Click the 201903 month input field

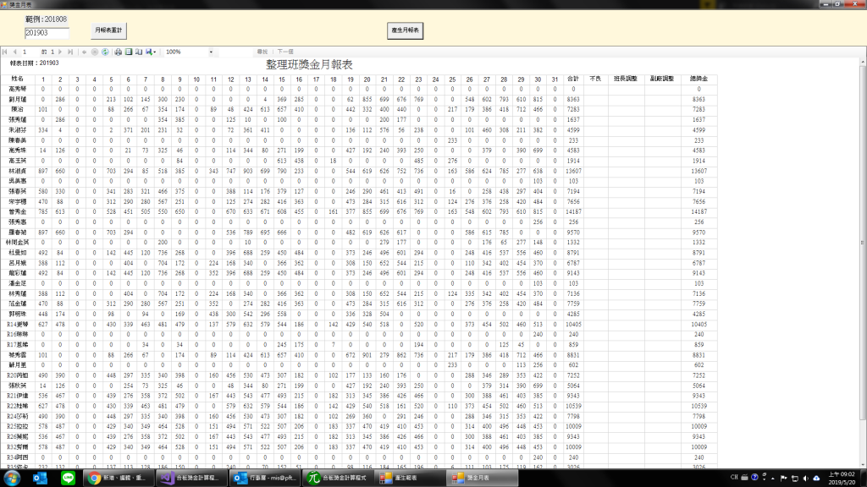tap(47, 33)
